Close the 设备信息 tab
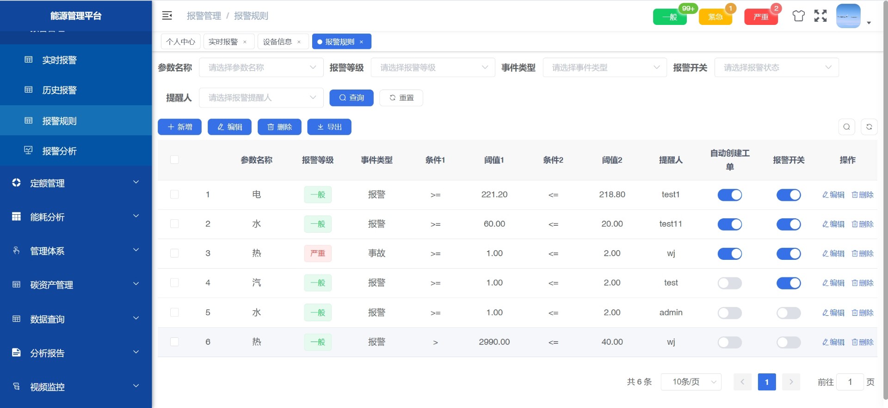 click(299, 42)
